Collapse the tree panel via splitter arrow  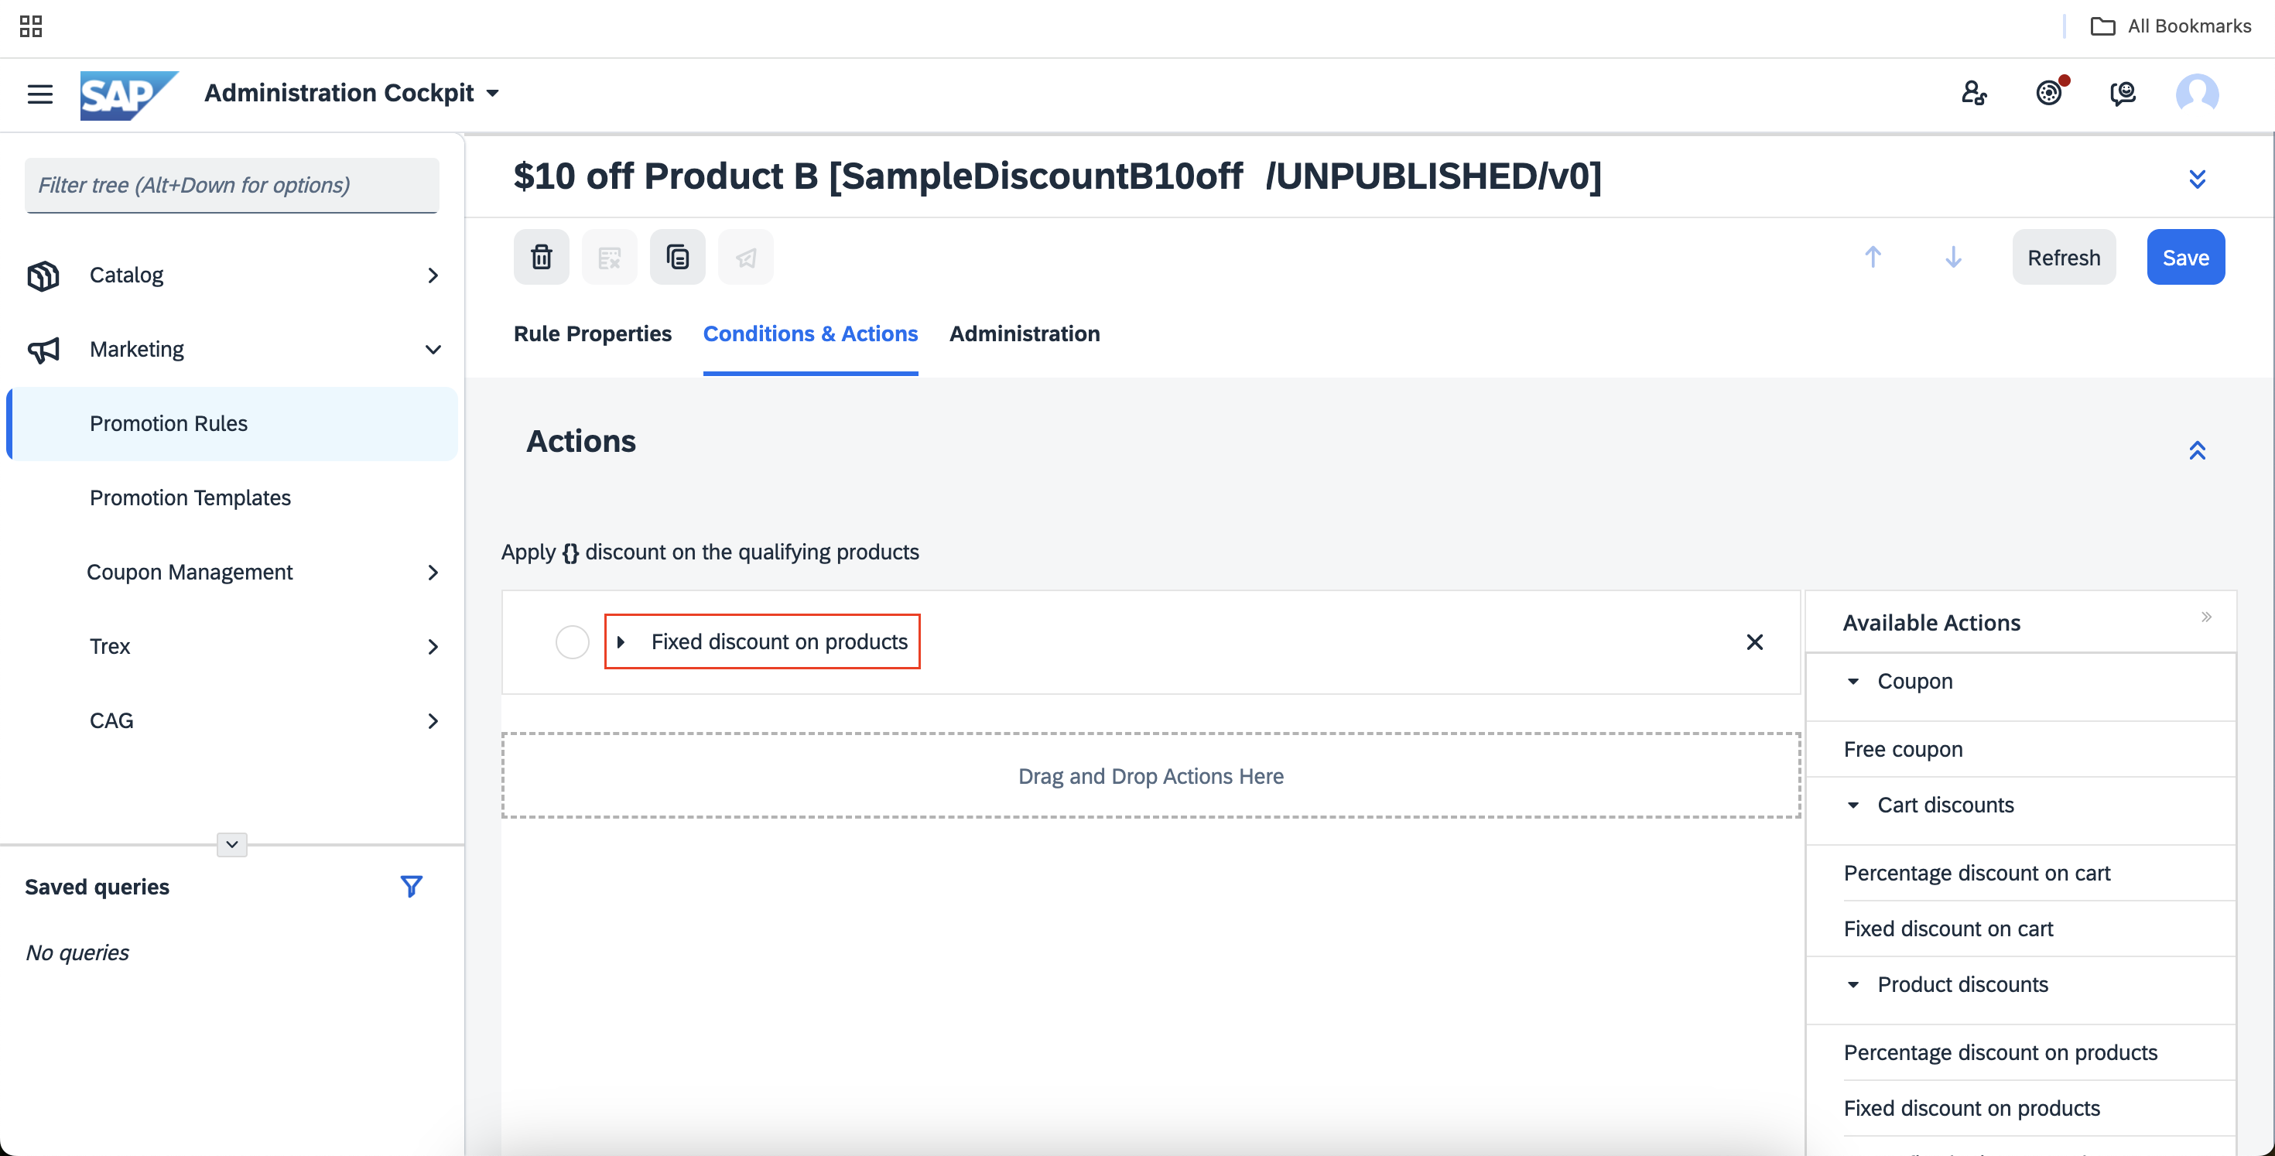(x=231, y=844)
